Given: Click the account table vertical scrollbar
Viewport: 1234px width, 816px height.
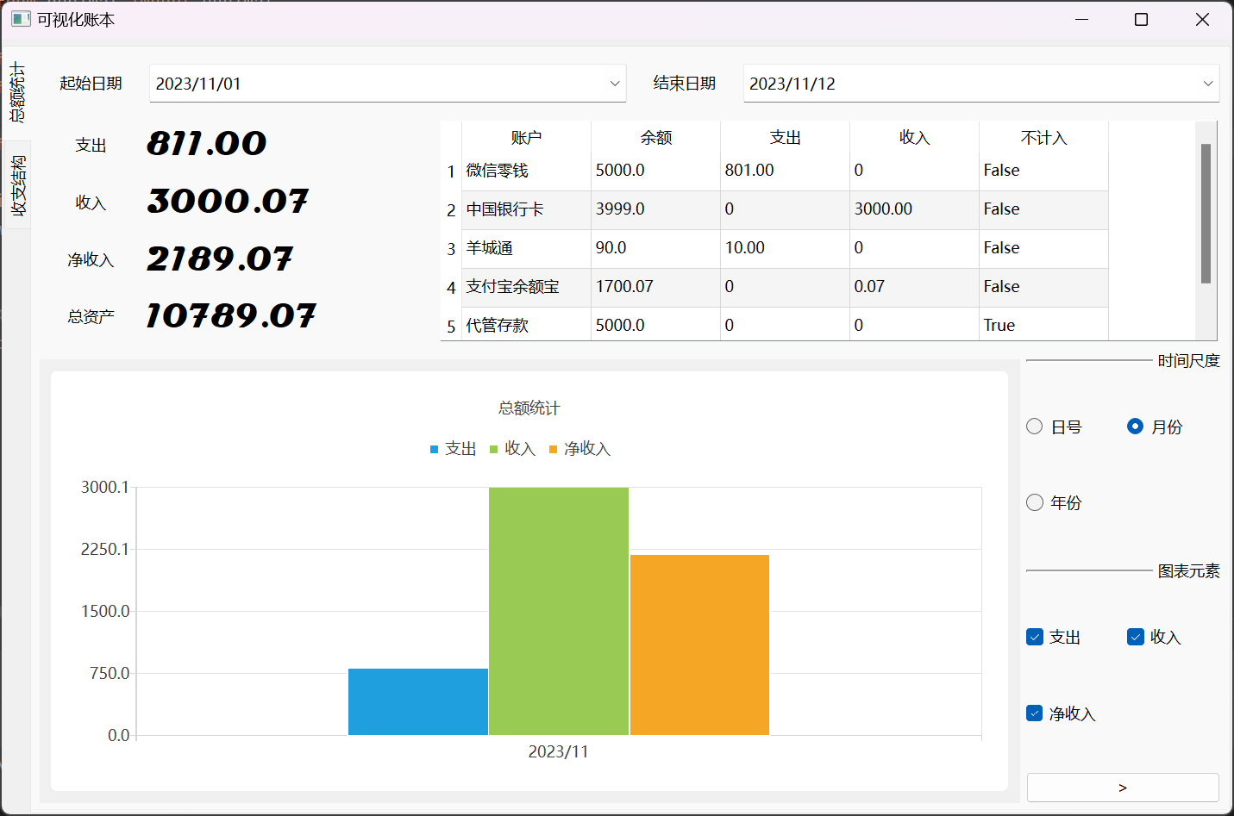Looking at the screenshot, I should 1206,214.
